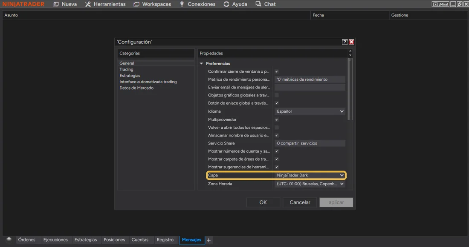469x247 pixels.
Task: Open the Idioma dropdown
Action: (310, 111)
